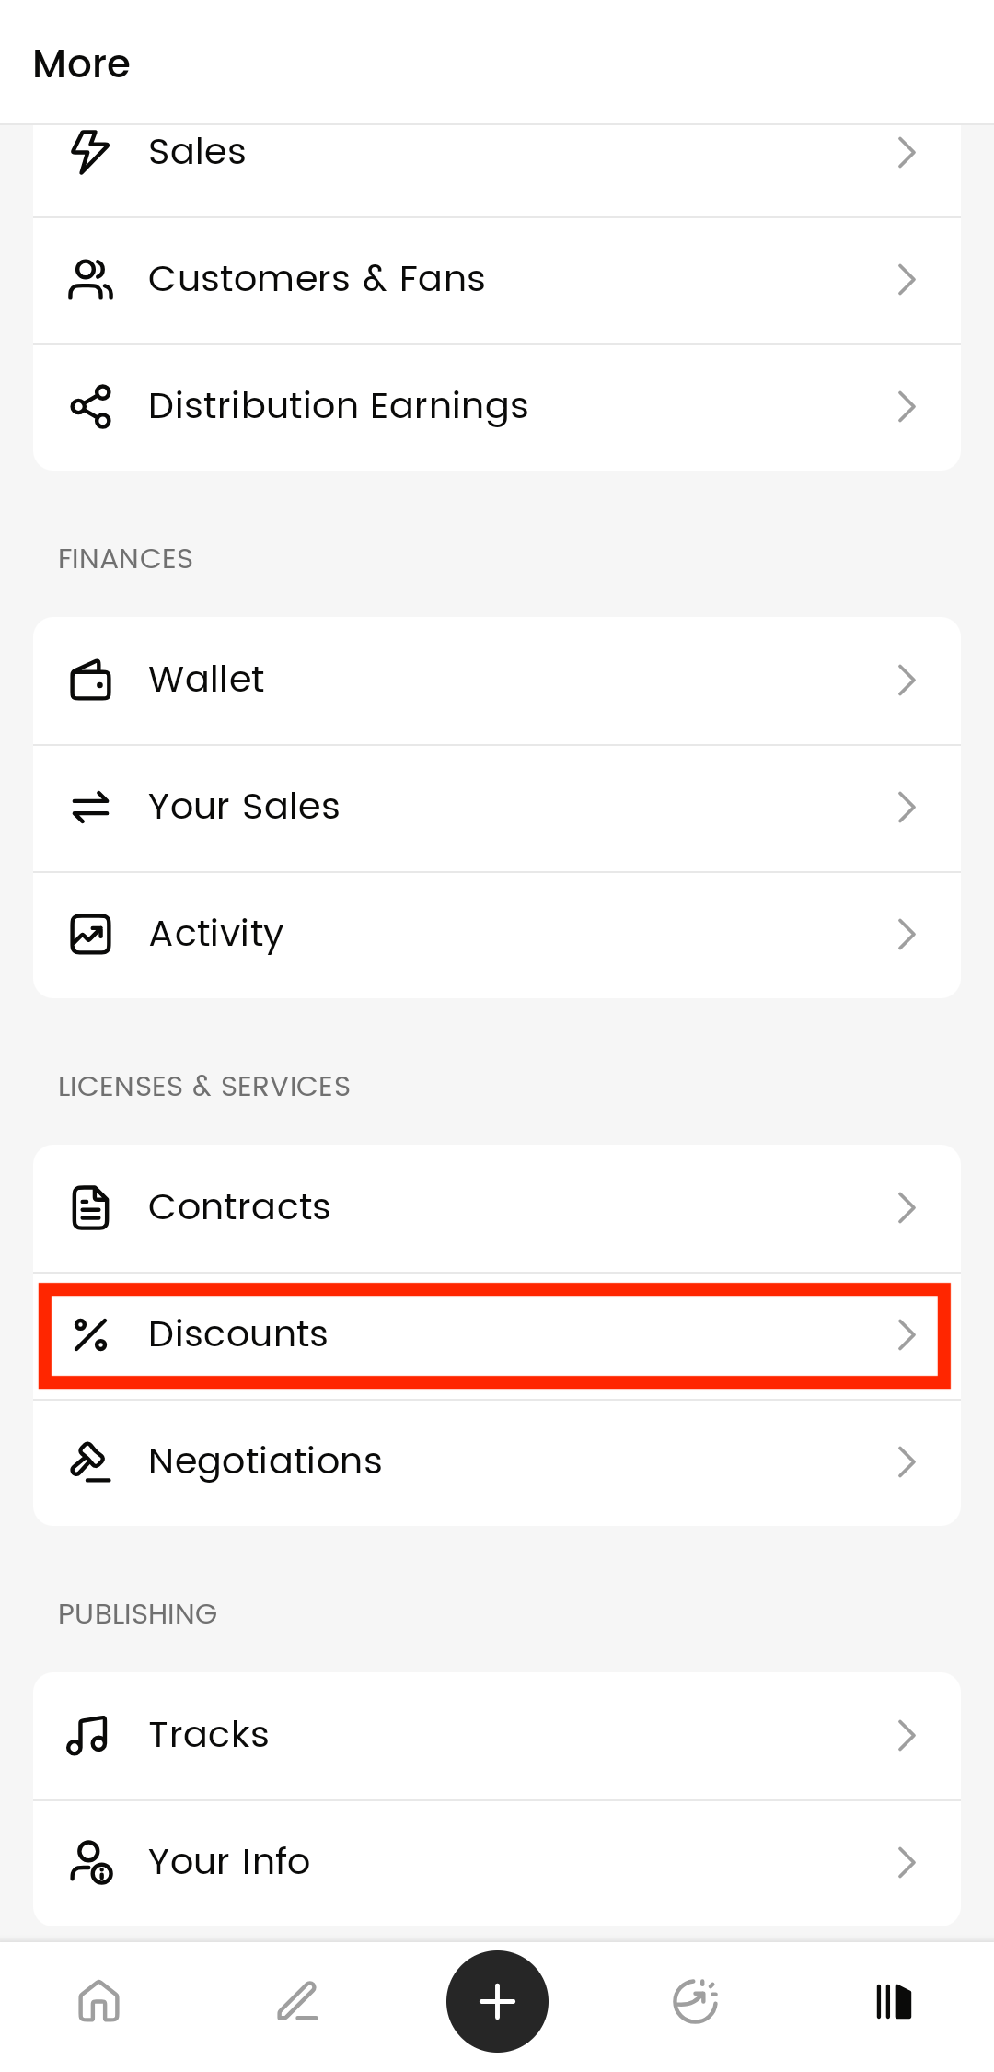Screen dimensions: 994x2072
Task: Open Your Sales chevron arrow
Action: tap(907, 808)
